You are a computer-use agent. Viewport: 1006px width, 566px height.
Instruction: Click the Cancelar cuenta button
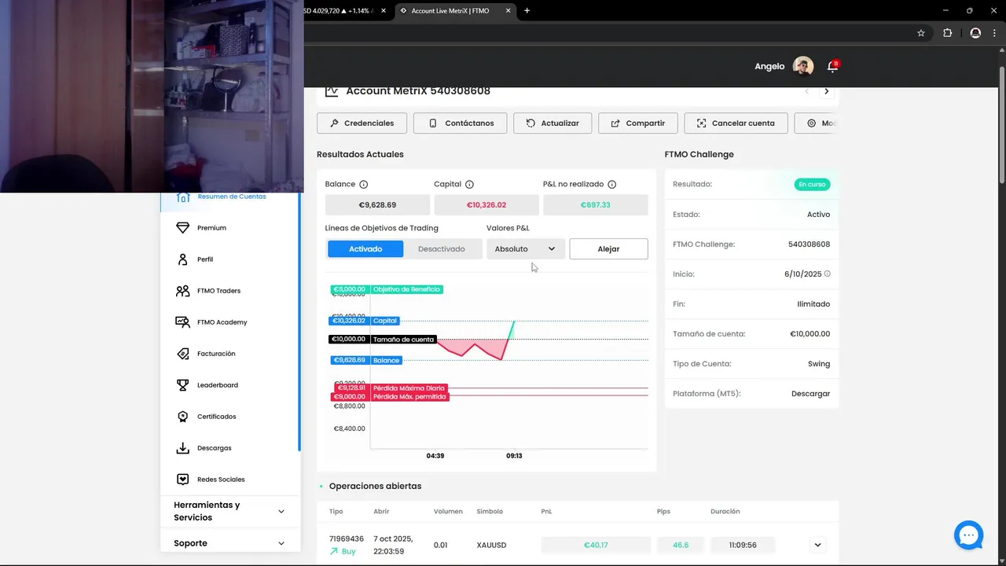coord(736,123)
